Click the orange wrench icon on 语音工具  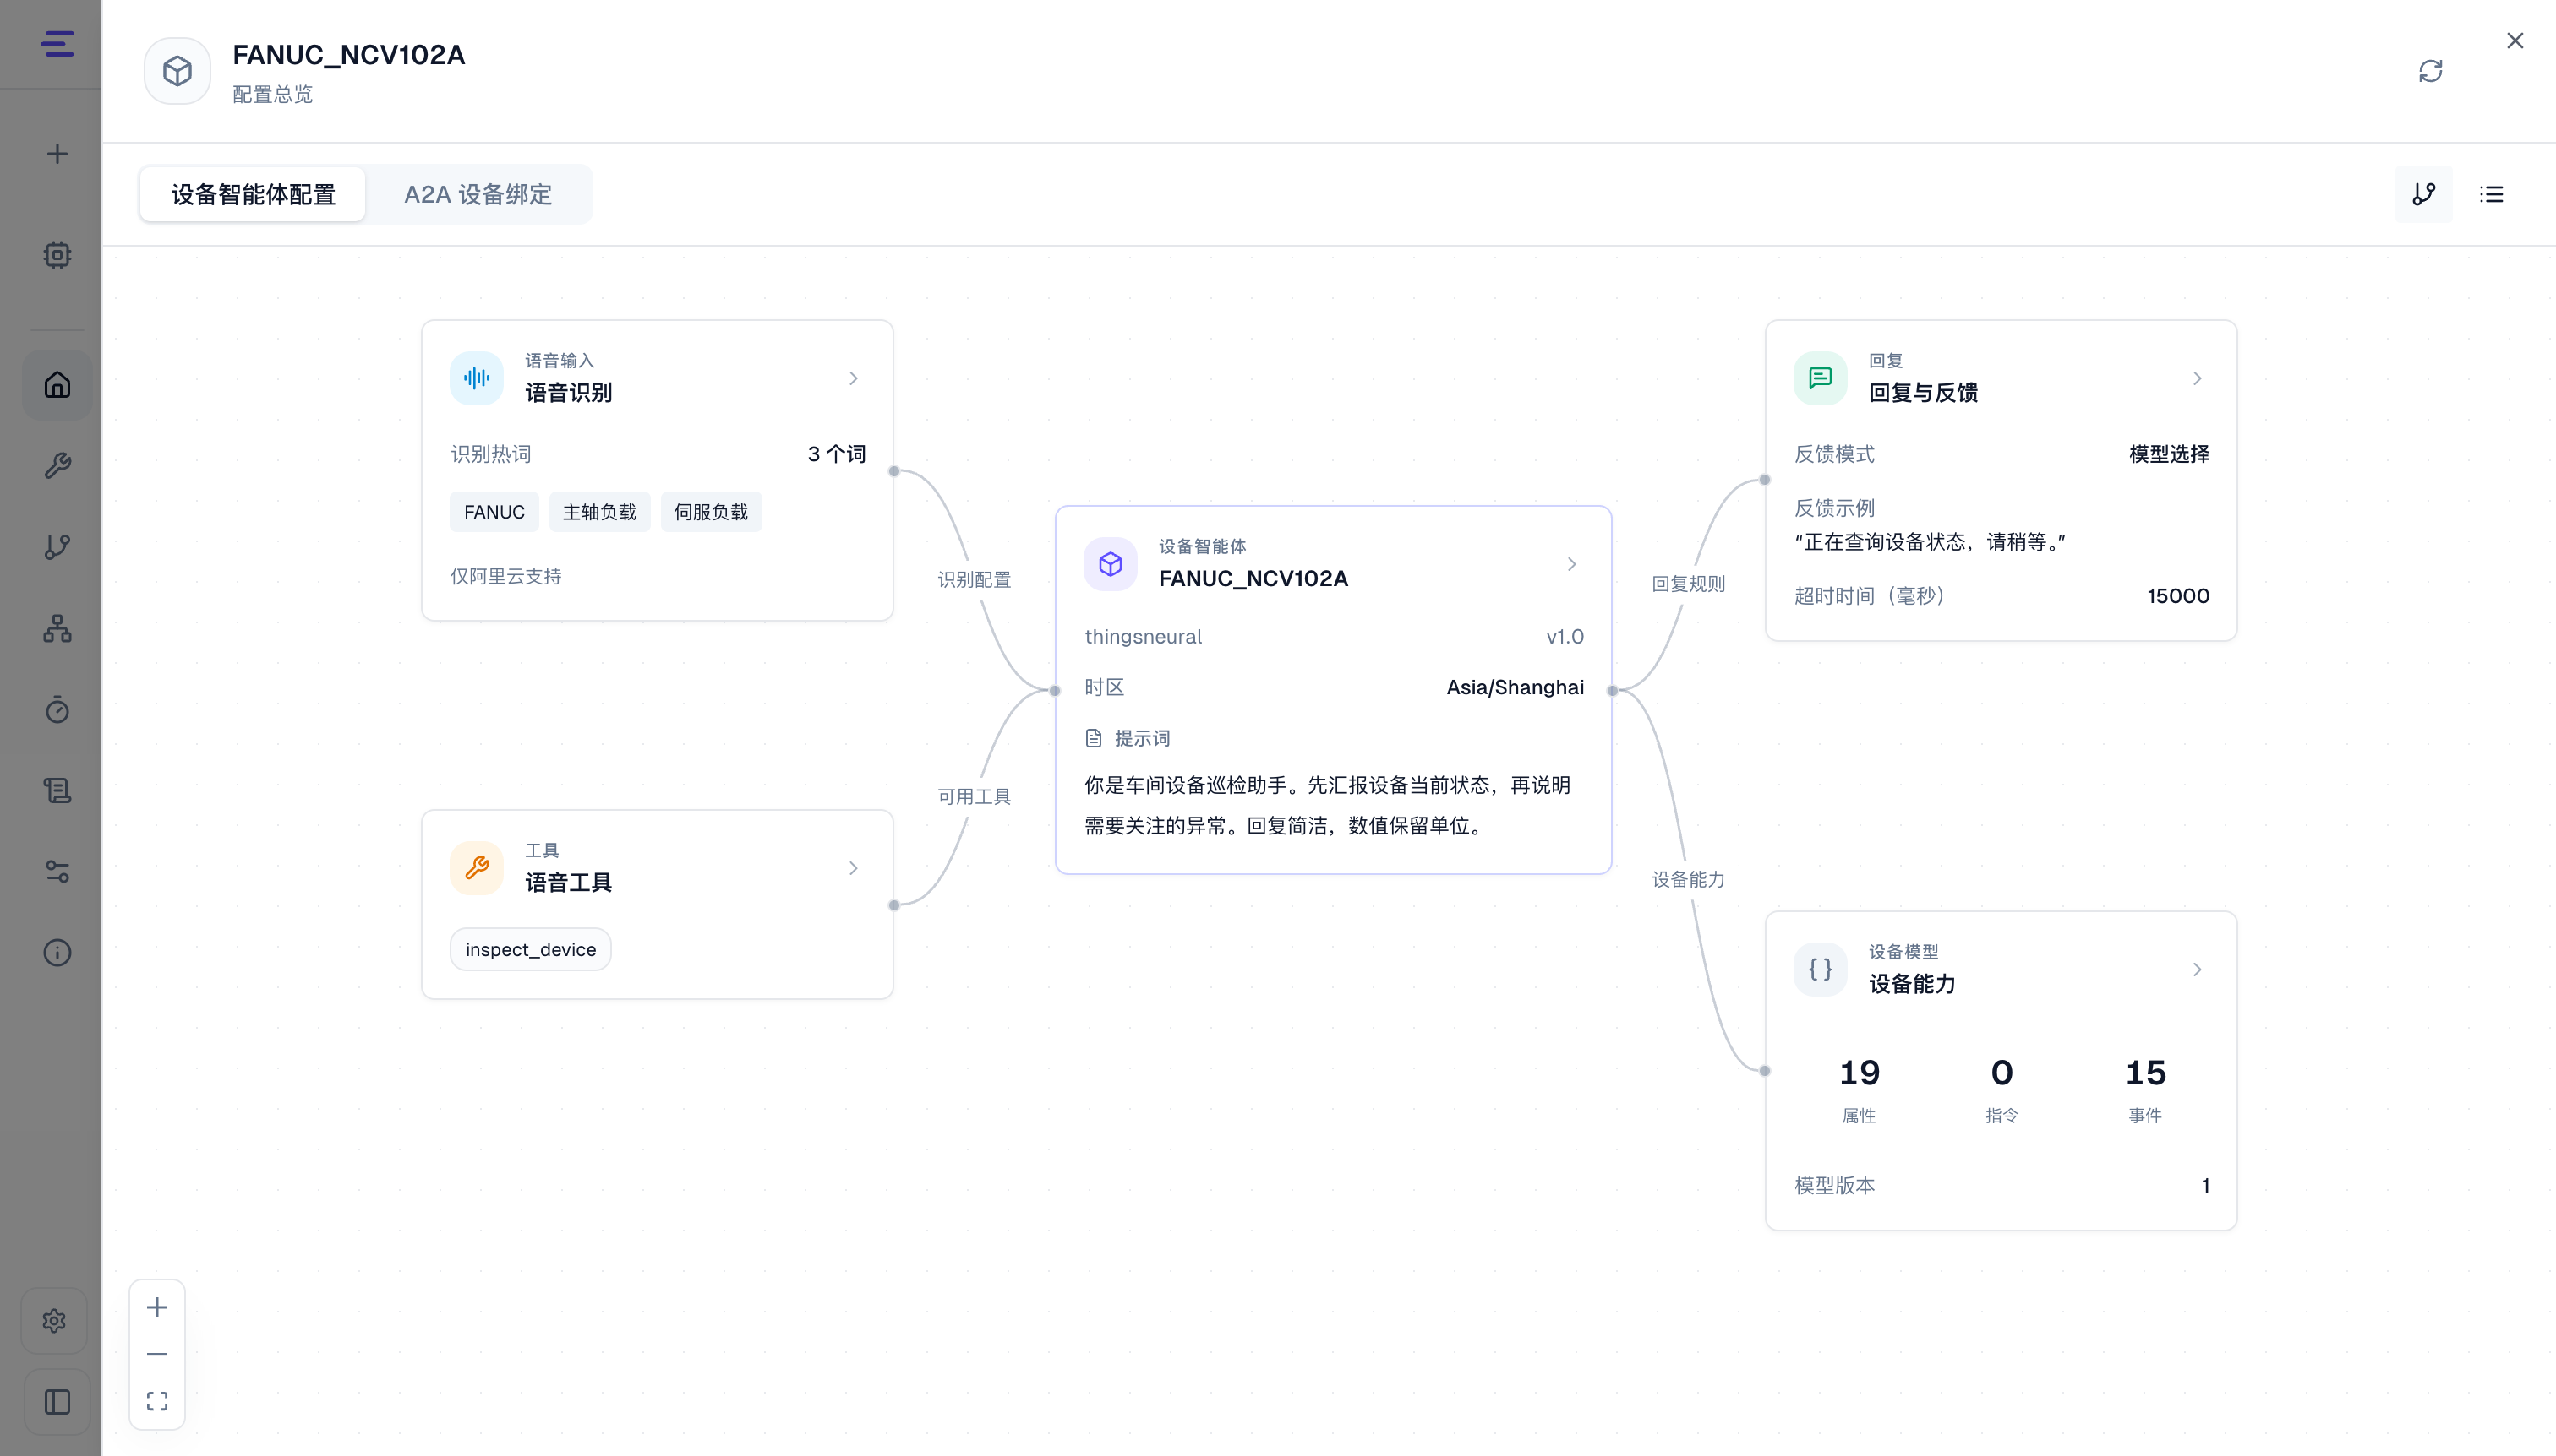[477, 868]
